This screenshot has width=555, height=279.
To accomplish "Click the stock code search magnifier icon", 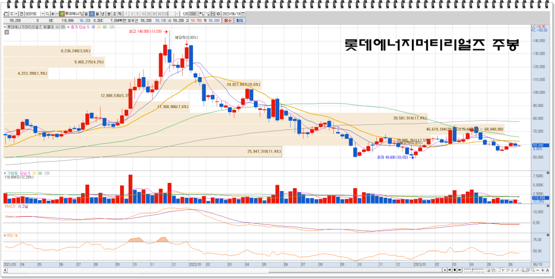I will point(48,14).
